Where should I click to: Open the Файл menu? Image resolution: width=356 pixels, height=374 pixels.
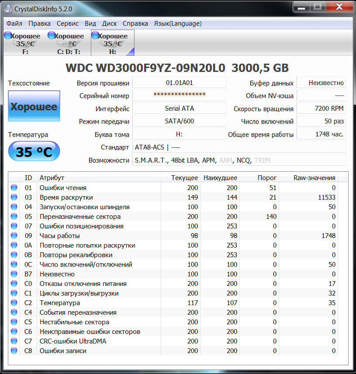click(14, 24)
